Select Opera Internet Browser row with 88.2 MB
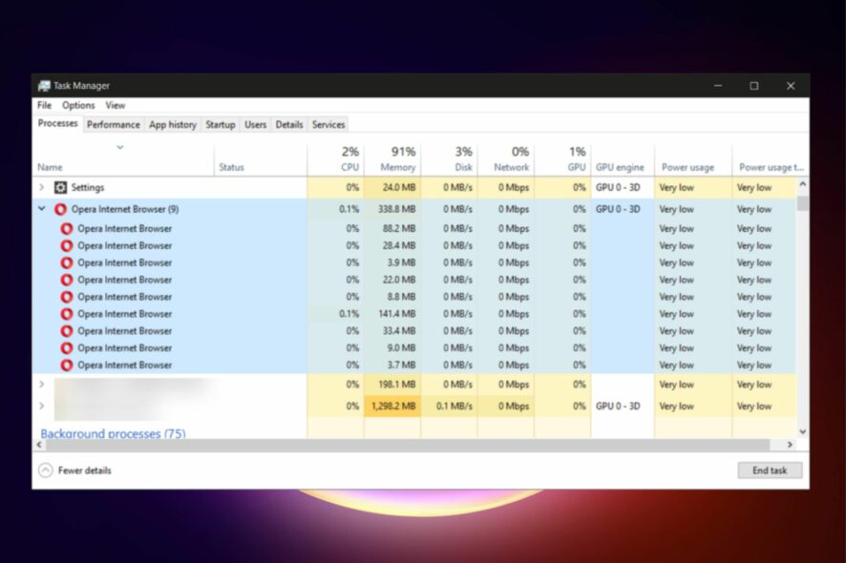Image resolution: width=846 pixels, height=563 pixels. (x=413, y=229)
